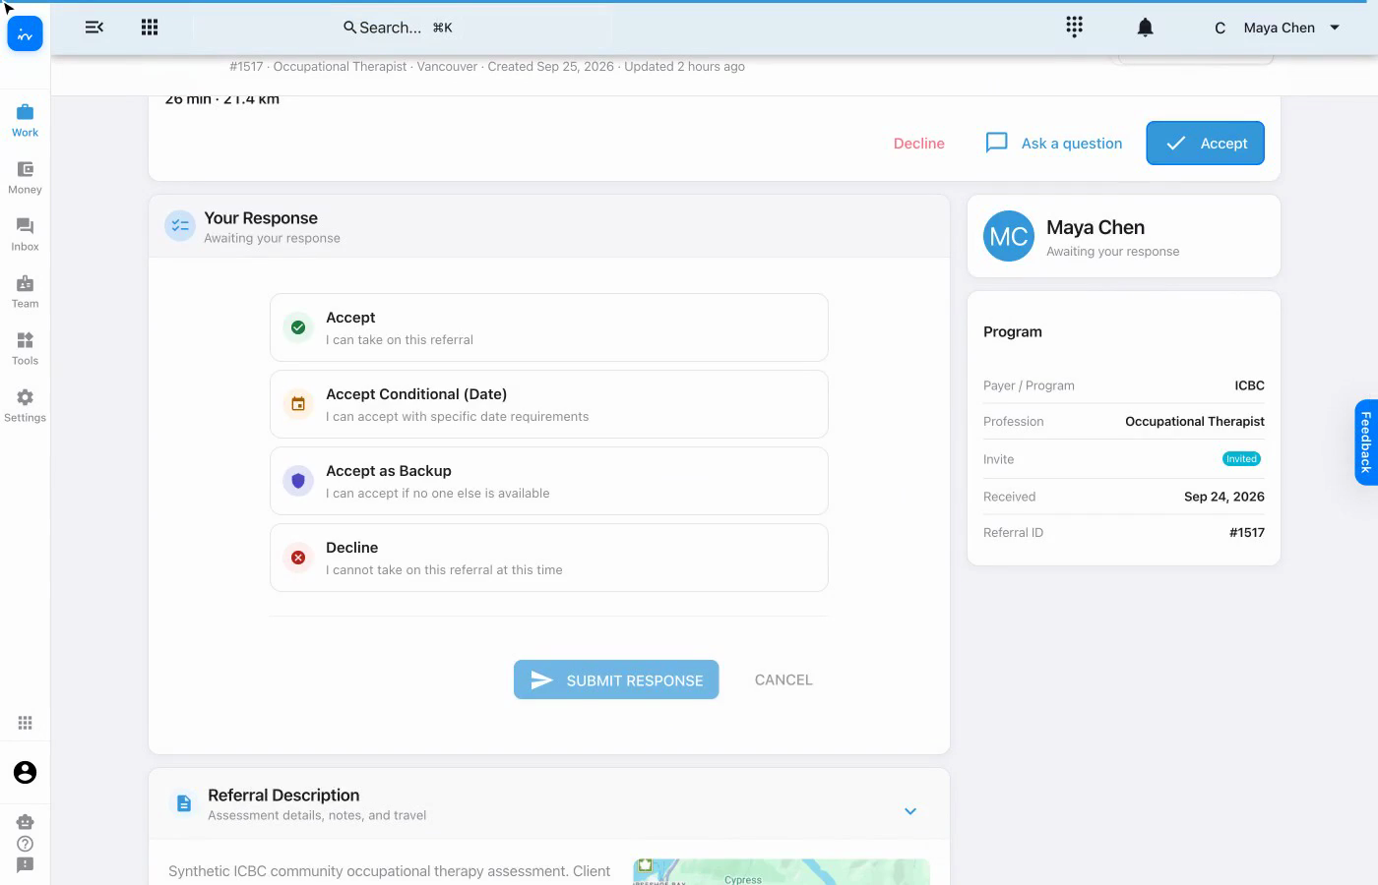Screen dimensions: 1378x885
Task: Click the blue Accept button
Action: (x=1205, y=144)
